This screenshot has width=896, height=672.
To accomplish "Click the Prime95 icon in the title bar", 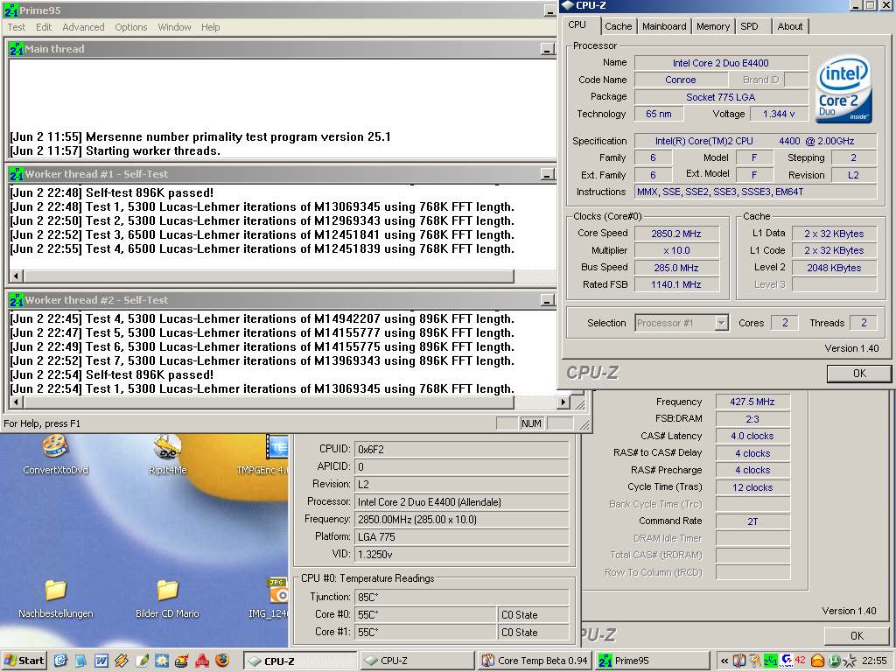I will point(10,10).
